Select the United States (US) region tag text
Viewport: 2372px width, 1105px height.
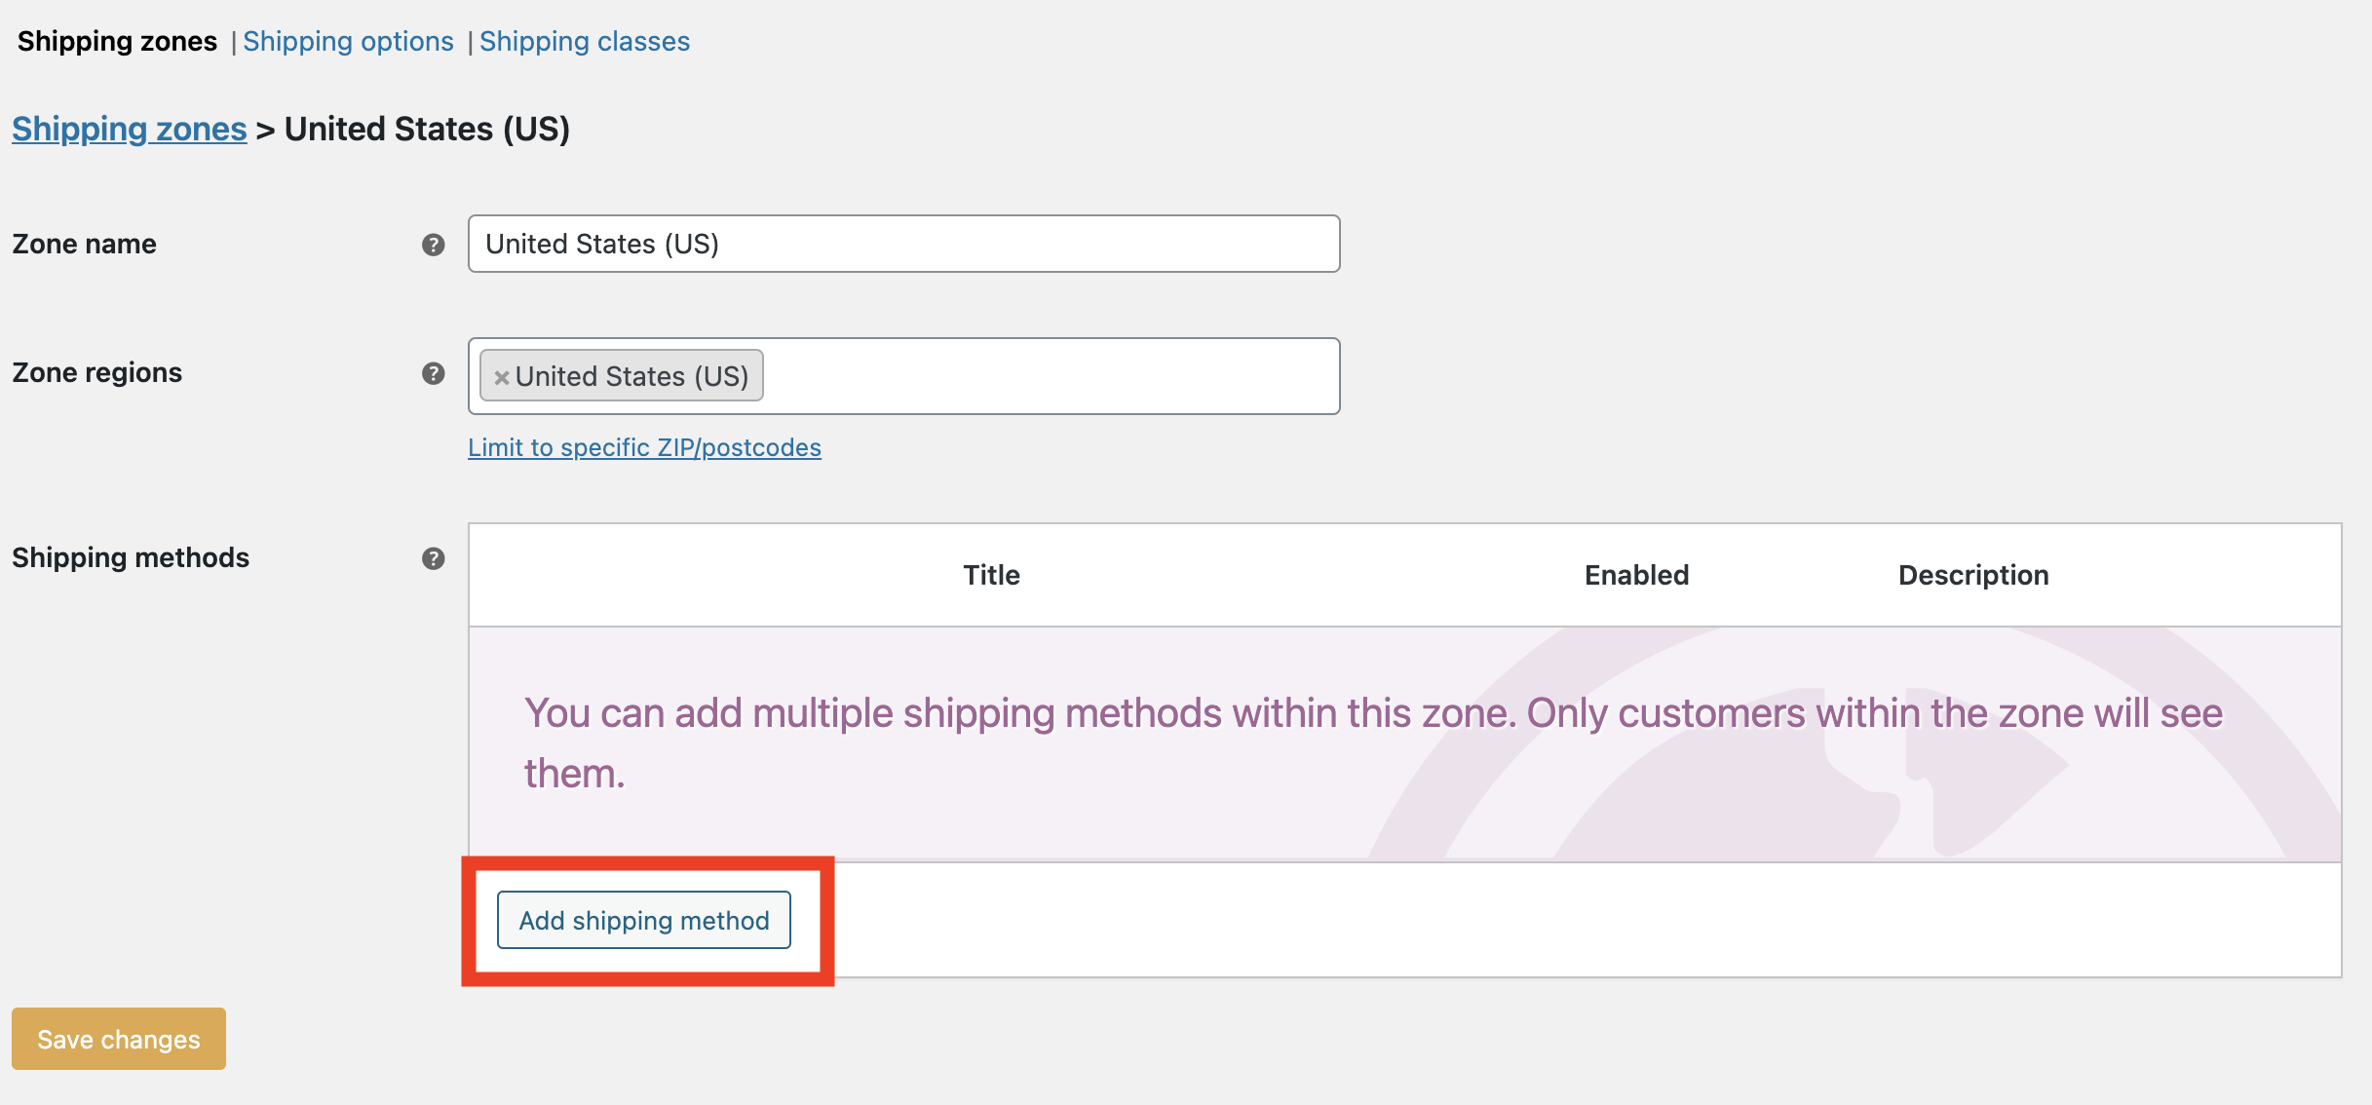[x=631, y=376]
